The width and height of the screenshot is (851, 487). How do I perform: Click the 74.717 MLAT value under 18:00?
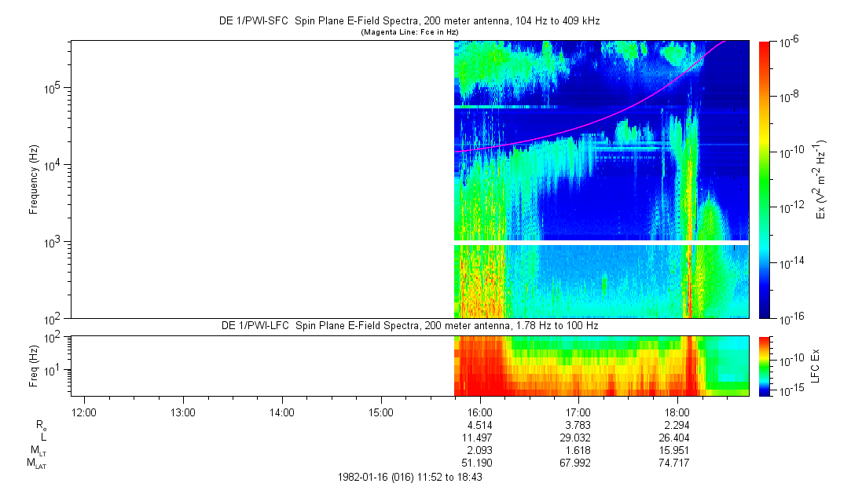coord(677,462)
